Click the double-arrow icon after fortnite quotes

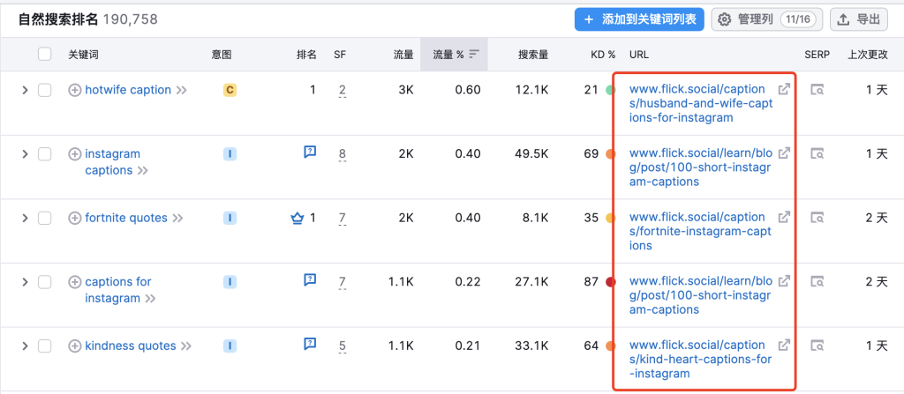point(177,219)
